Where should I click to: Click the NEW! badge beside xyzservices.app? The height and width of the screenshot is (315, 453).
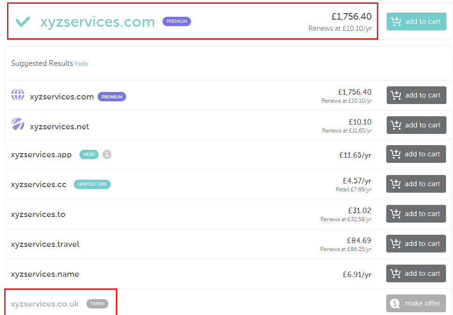[89, 154]
